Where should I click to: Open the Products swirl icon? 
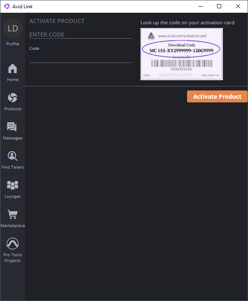click(12, 98)
